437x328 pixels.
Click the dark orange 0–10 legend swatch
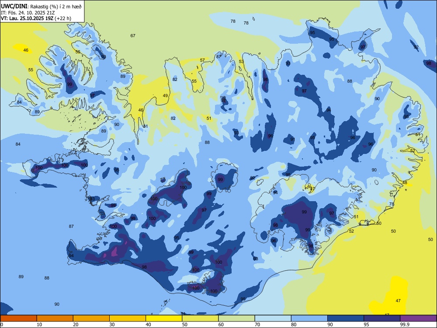(18, 318)
